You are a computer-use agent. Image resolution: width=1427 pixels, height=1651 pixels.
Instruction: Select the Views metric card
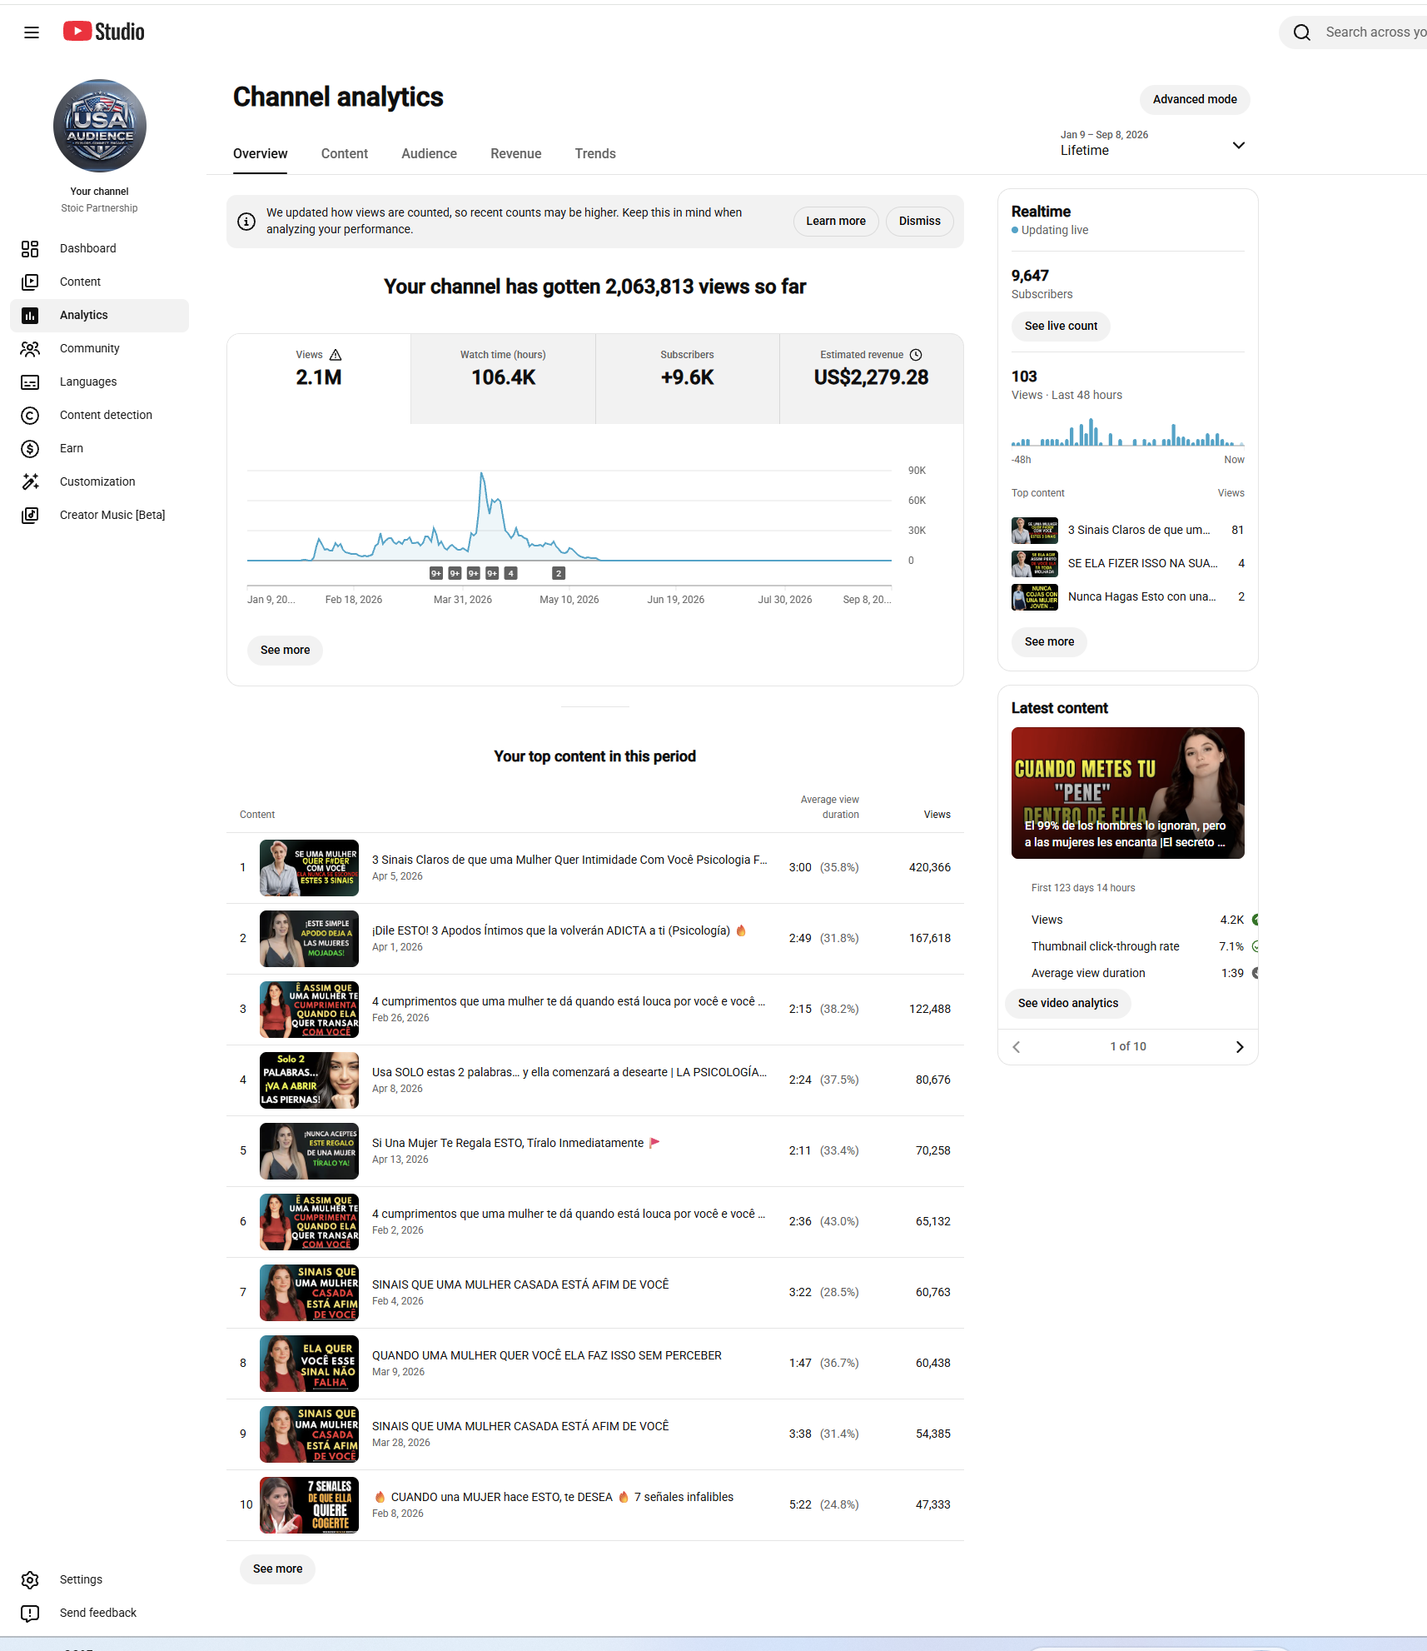[x=319, y=379]
